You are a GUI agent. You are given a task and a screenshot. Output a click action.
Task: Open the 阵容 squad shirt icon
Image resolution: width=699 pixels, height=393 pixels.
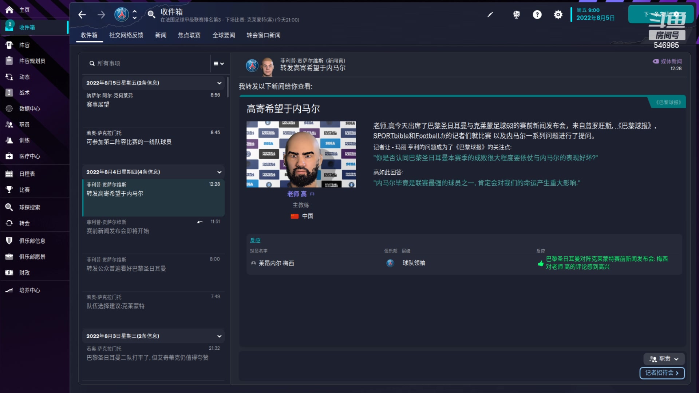(x=9, y=45)
